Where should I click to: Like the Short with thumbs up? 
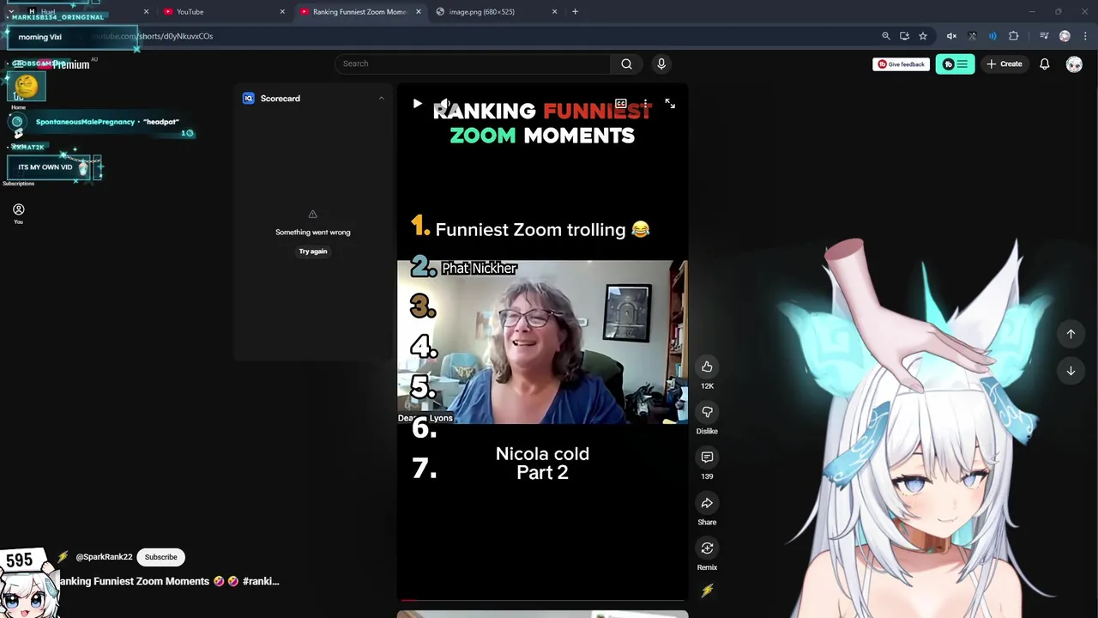[707, 367]
